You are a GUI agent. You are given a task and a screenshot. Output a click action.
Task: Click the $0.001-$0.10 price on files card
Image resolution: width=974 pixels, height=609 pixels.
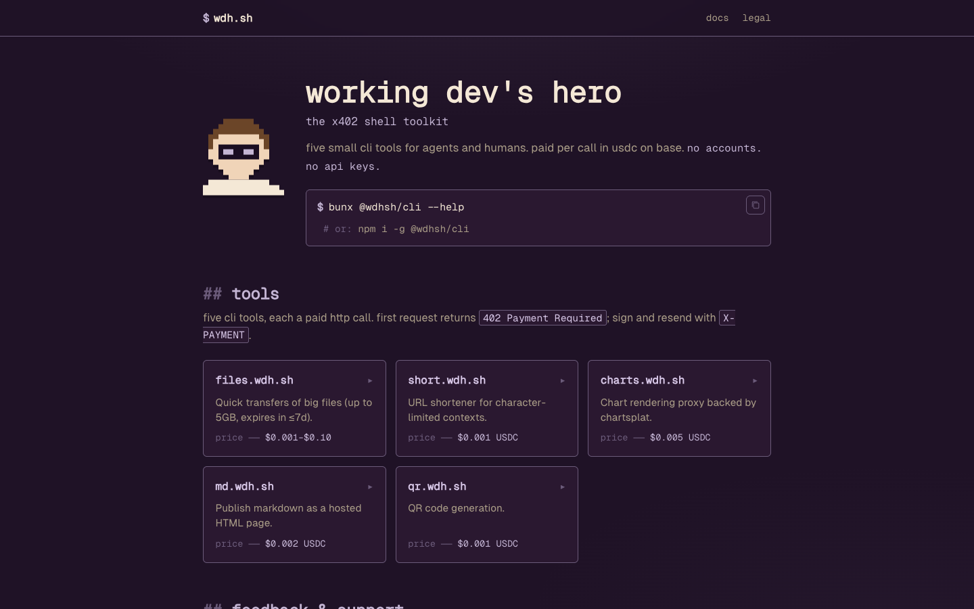(x=298, y=438)
